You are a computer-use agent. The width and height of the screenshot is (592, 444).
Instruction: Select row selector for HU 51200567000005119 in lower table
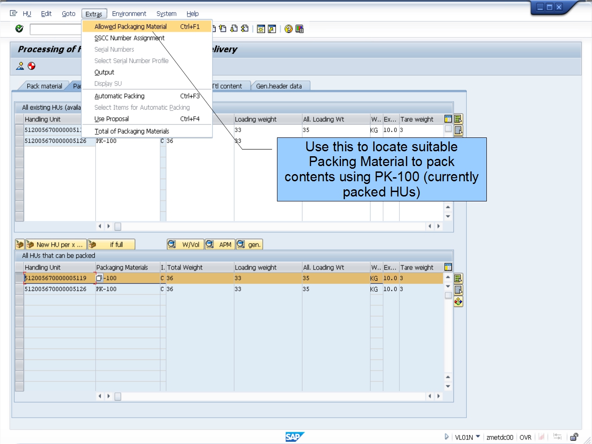19,278
